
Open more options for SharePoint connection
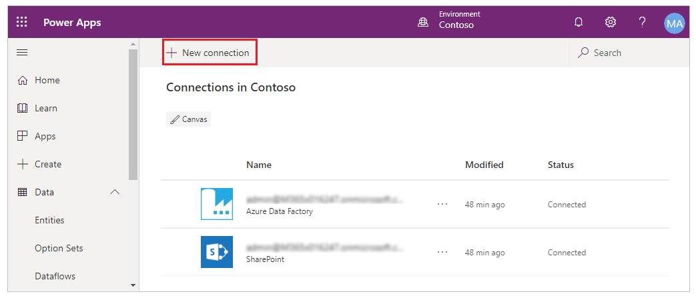point(442,253)
